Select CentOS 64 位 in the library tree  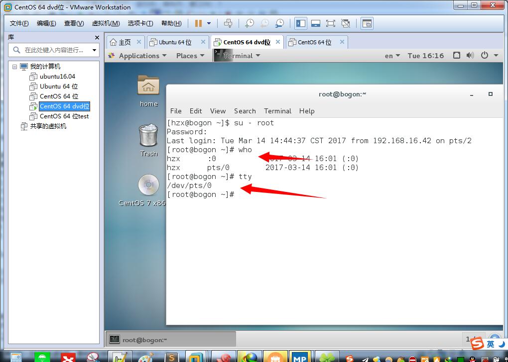(59, 96)
